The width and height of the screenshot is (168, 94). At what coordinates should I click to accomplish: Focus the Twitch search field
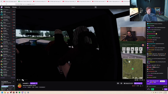(x=83, y=7)
